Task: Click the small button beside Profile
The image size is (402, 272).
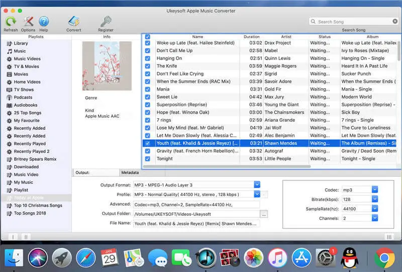Action: pos(264,194)
